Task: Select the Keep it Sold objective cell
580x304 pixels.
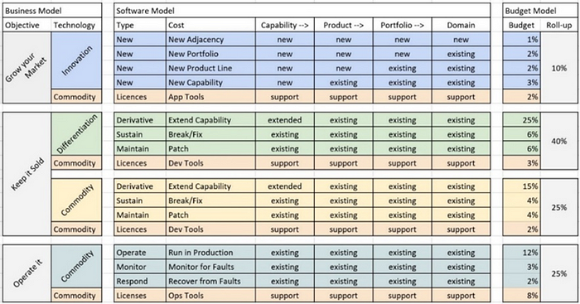Action: (27, 175)
